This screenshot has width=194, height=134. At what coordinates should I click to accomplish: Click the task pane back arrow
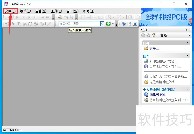143,35
